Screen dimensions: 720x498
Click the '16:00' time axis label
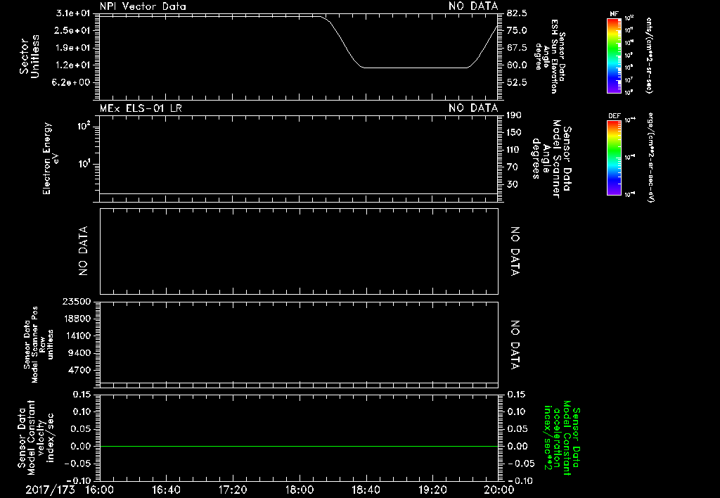(x=100, y=490)
